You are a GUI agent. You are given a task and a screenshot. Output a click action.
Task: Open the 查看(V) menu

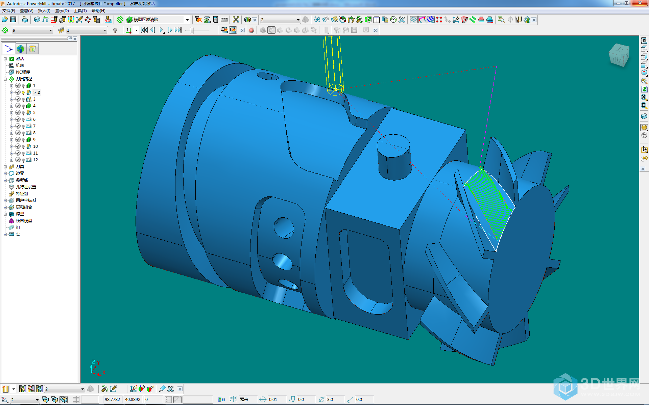27,11
